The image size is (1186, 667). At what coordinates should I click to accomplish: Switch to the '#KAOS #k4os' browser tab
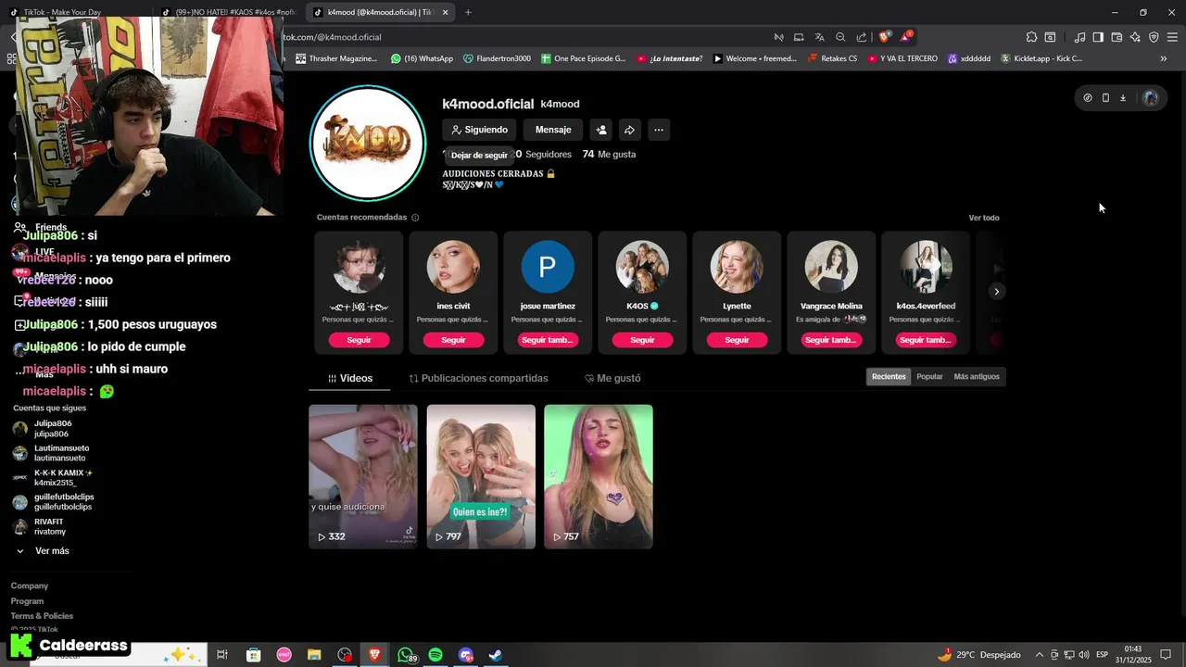[x=230, y=12]
